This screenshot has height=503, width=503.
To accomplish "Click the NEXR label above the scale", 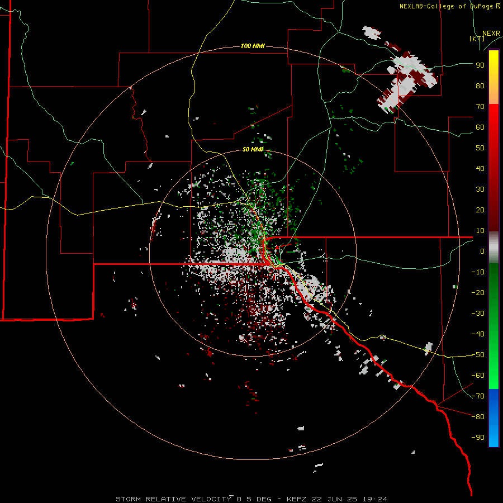I will click(491, 34).
